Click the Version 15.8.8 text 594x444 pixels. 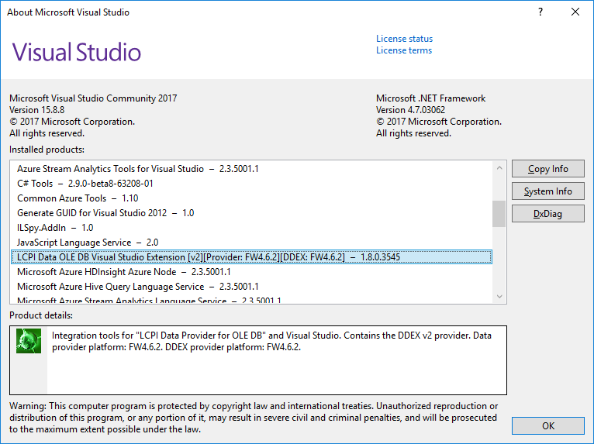36,110
